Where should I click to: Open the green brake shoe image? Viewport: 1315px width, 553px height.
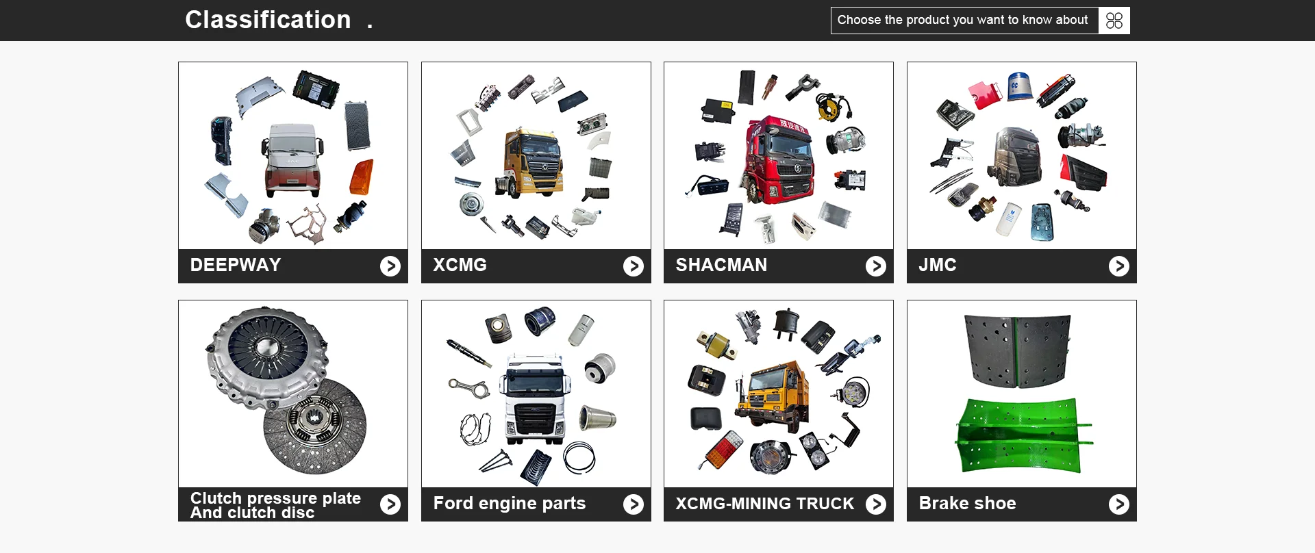(x=1022, y=394)
